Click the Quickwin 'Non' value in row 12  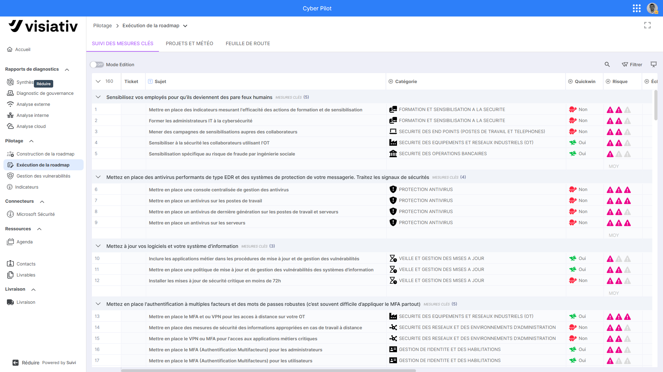click(583, 280)
